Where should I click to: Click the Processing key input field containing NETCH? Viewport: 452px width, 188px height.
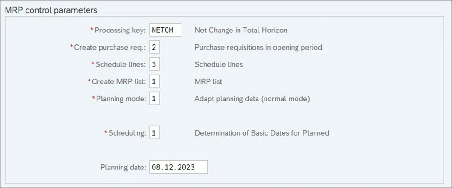pos(165,31)
